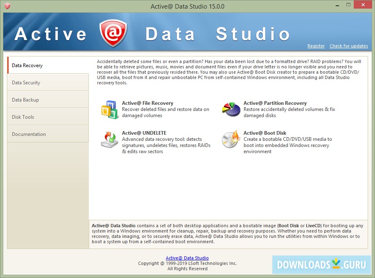Click the Register link
Viewport: 375px width, 278px height.
[x=316, y=46]
